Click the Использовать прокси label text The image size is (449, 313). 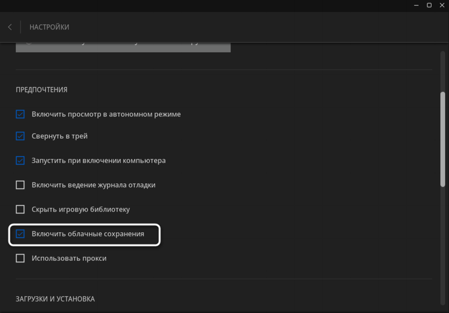(69, 258)
